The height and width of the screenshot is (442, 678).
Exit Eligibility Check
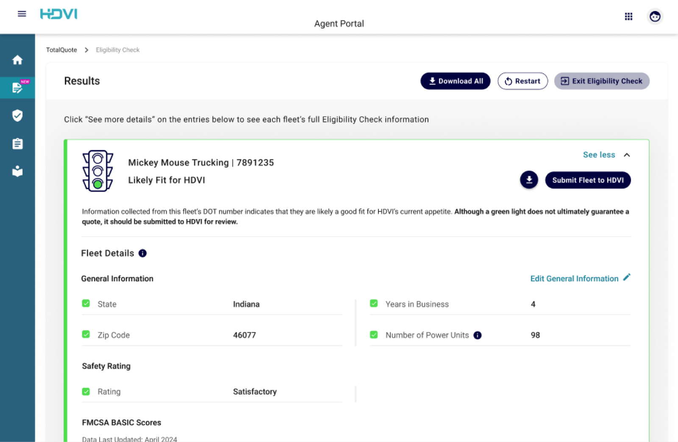coord(602,81)
